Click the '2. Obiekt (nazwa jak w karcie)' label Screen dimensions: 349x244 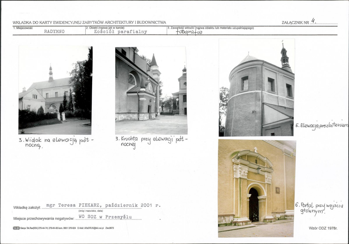click(105, 28)
